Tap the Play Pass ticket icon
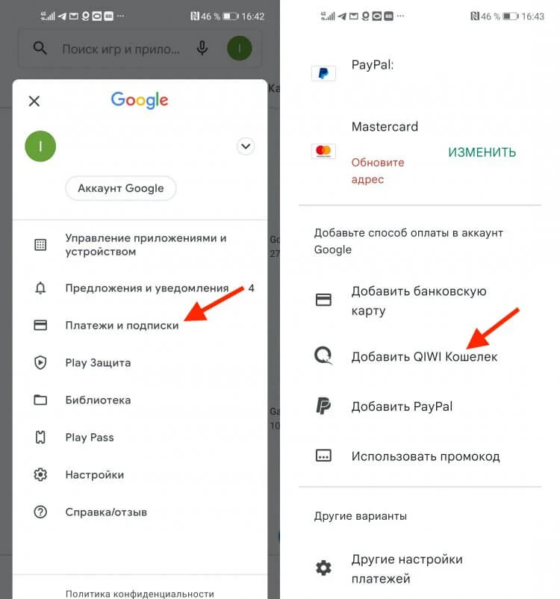560x599 pixels. (x=40, y=437)
